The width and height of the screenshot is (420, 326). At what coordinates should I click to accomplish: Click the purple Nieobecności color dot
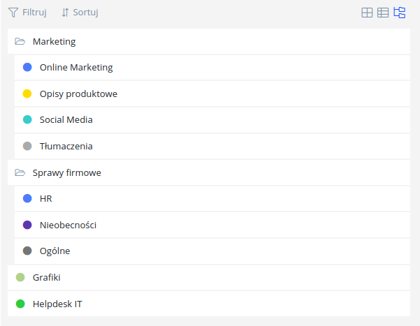[27, 225]
